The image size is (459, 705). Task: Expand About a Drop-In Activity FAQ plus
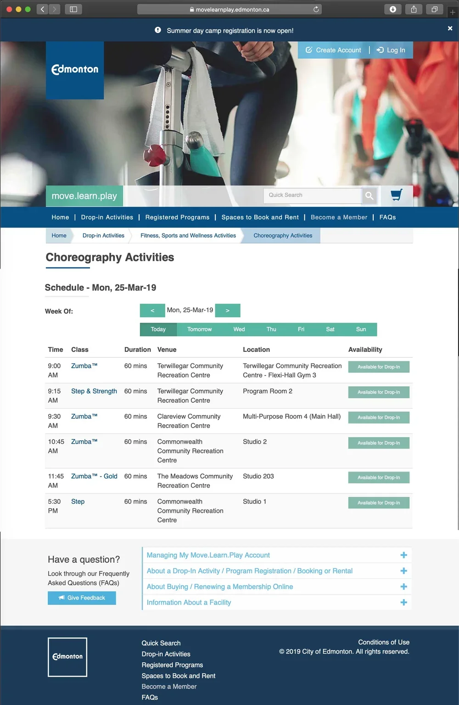point(403,571)
